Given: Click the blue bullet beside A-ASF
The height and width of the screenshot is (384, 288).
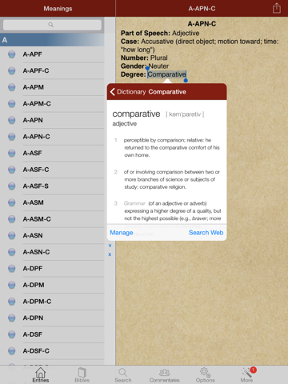Looking at the screenshot, I should (x=12, y=153).
